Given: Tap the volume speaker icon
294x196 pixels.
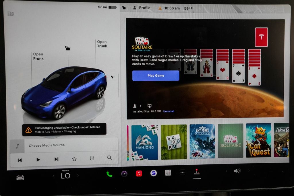Looking at the screenshot, I should click(x=237, y=171).
